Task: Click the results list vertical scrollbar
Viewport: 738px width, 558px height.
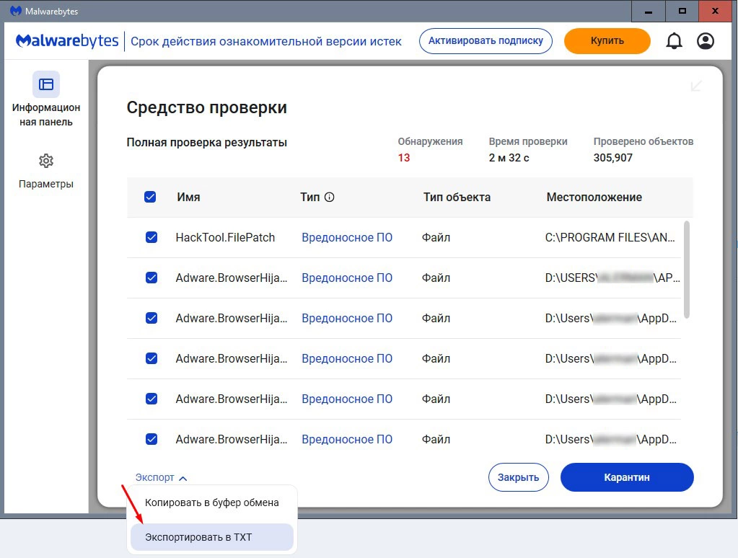Action: [685, 270]
